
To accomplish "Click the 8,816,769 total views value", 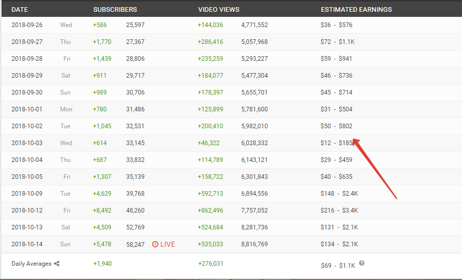I will point(254,244).
